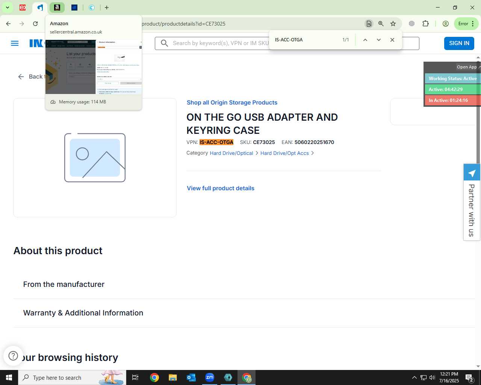Click the address bar URL
This screenshot has width=481, height=385.
(x=183, y=24)
